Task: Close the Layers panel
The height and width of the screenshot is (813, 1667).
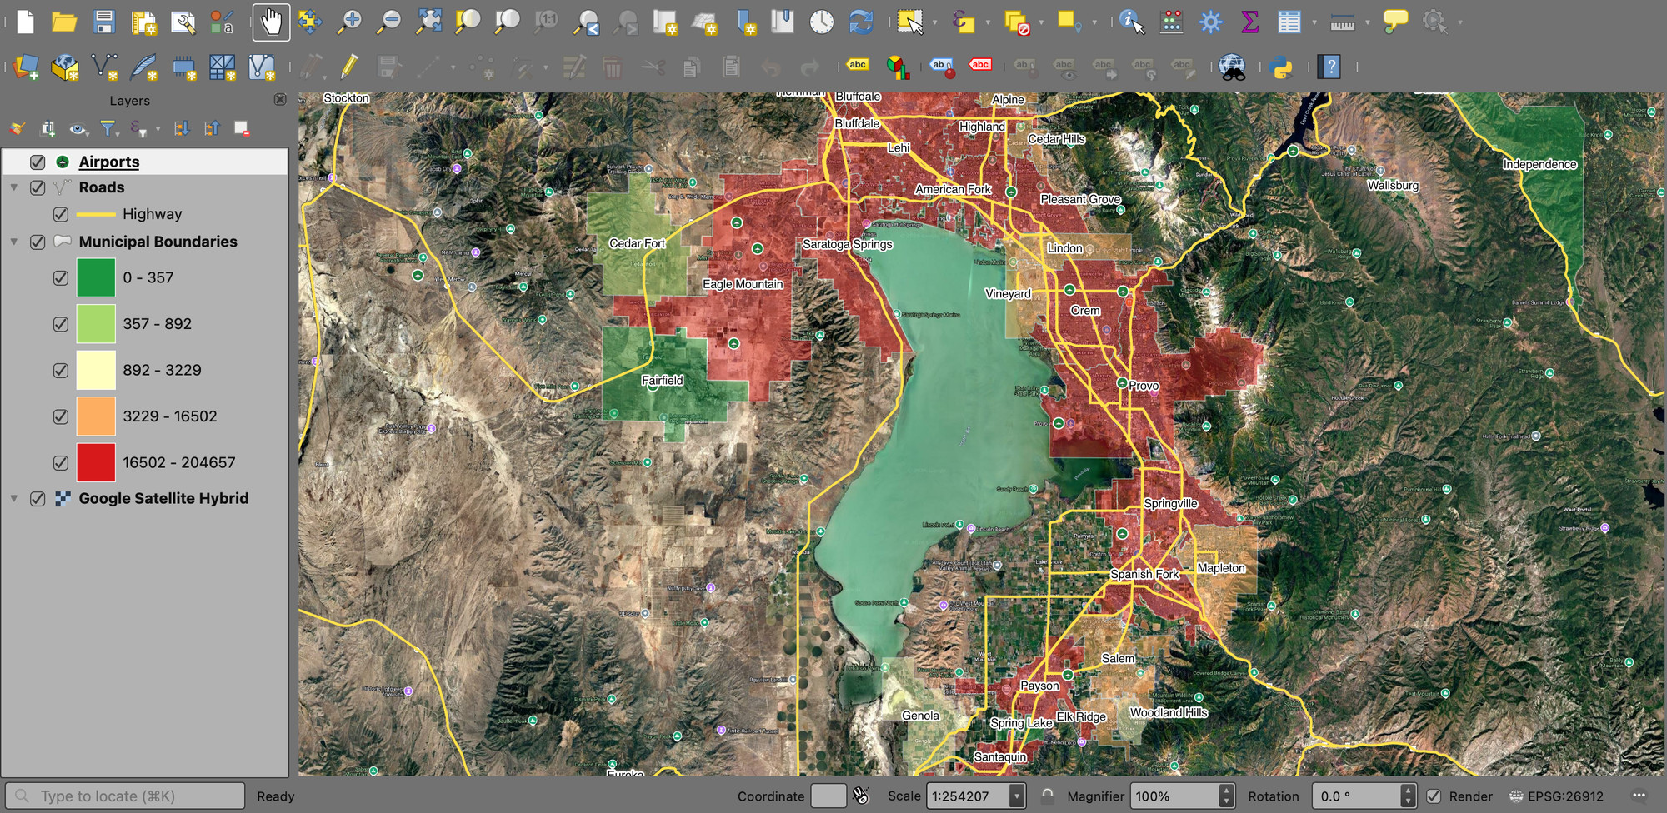Action: [280, 100]
